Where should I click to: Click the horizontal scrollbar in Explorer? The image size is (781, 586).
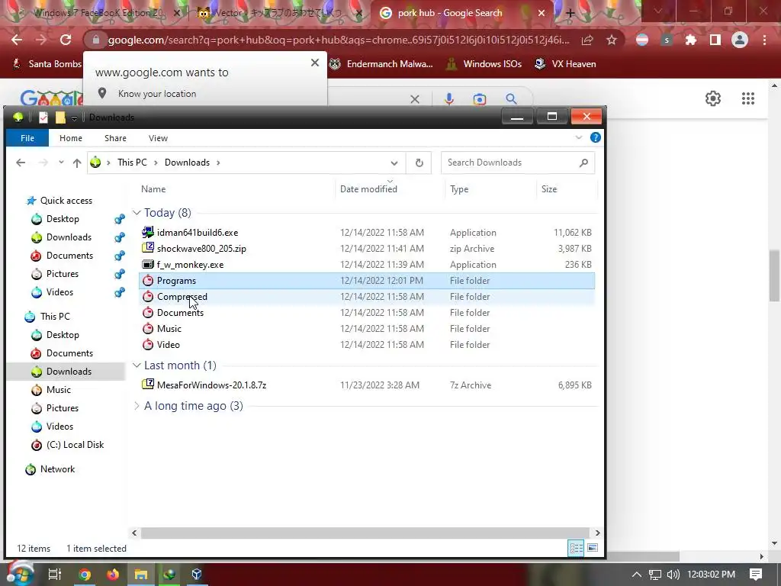click(x=365, y=533)
